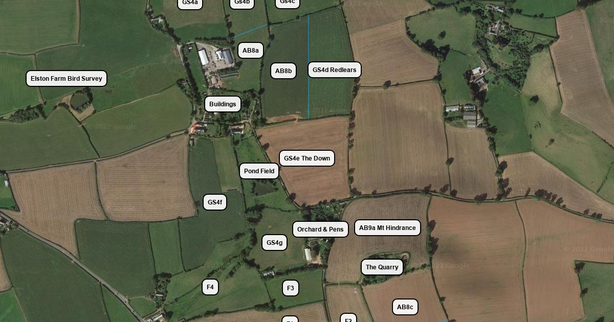Click the Buildings map label
Viewport: 614px width, 322px height.
click(x=223, y=104)
